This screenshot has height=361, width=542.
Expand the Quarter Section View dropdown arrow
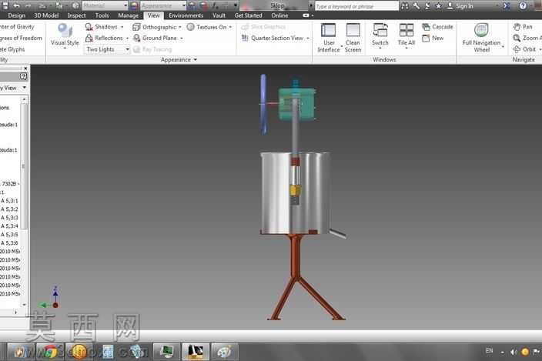[308, 38]
